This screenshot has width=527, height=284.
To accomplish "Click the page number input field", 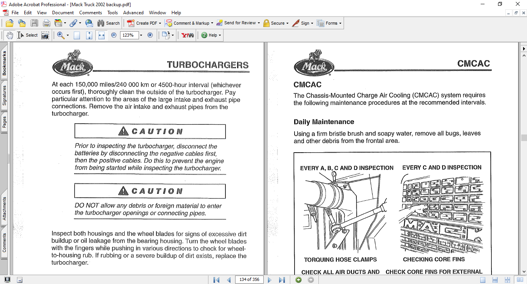I will click(x=249, y=280).
